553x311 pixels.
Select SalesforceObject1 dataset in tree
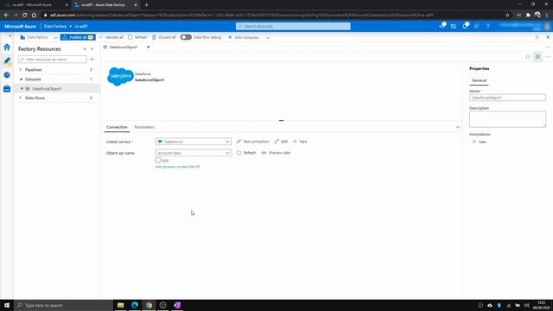pos(47,89)
